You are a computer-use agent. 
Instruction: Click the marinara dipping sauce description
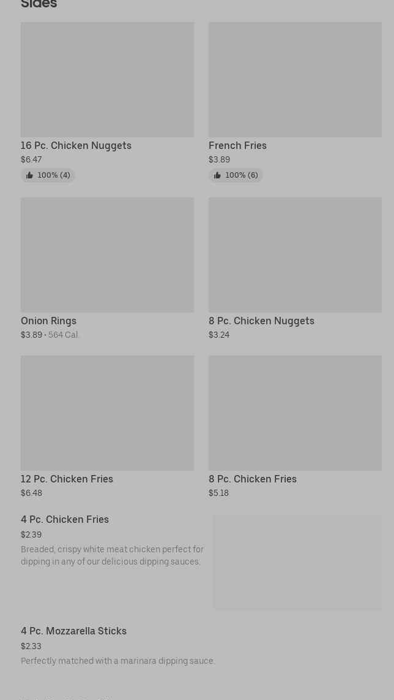coord(118,661)
